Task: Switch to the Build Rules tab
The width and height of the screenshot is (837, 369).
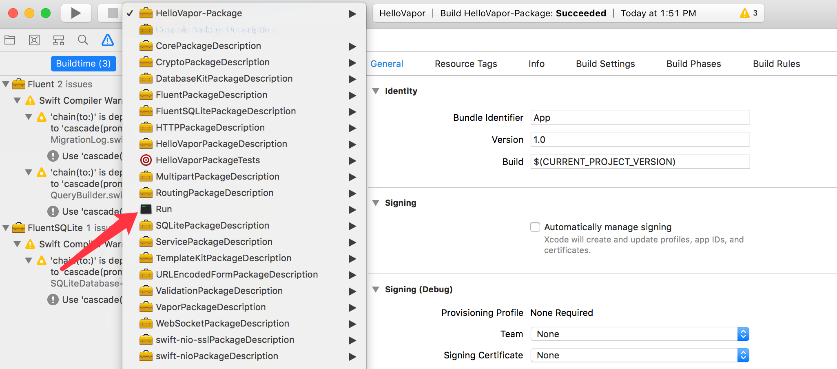Action: click(x=776, y=64)
